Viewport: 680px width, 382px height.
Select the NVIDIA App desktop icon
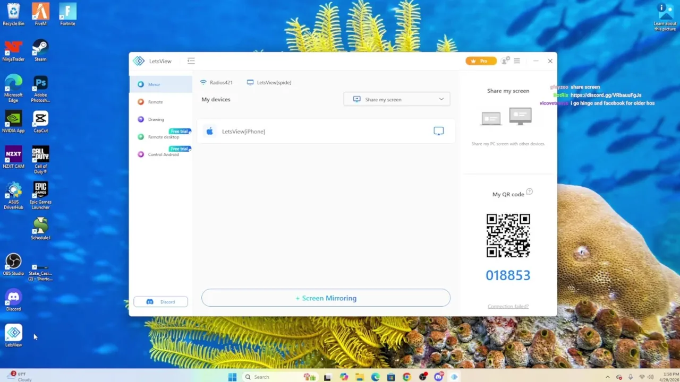click(x=13, y=121)
